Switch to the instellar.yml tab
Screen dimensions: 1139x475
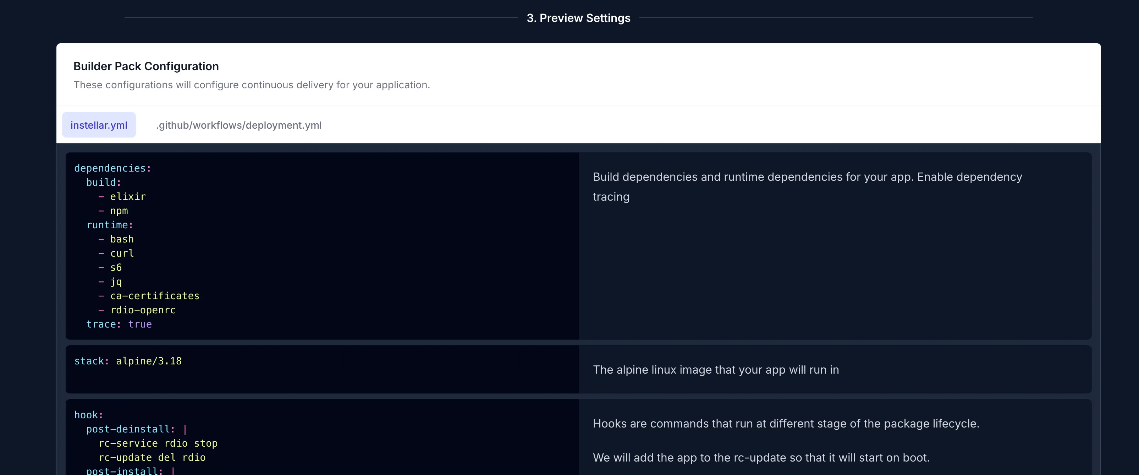point(99,125)
